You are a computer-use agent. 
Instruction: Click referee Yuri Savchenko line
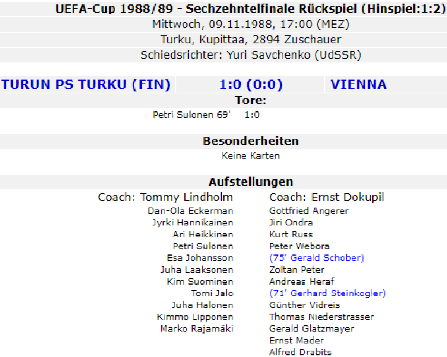pos(251,55)
